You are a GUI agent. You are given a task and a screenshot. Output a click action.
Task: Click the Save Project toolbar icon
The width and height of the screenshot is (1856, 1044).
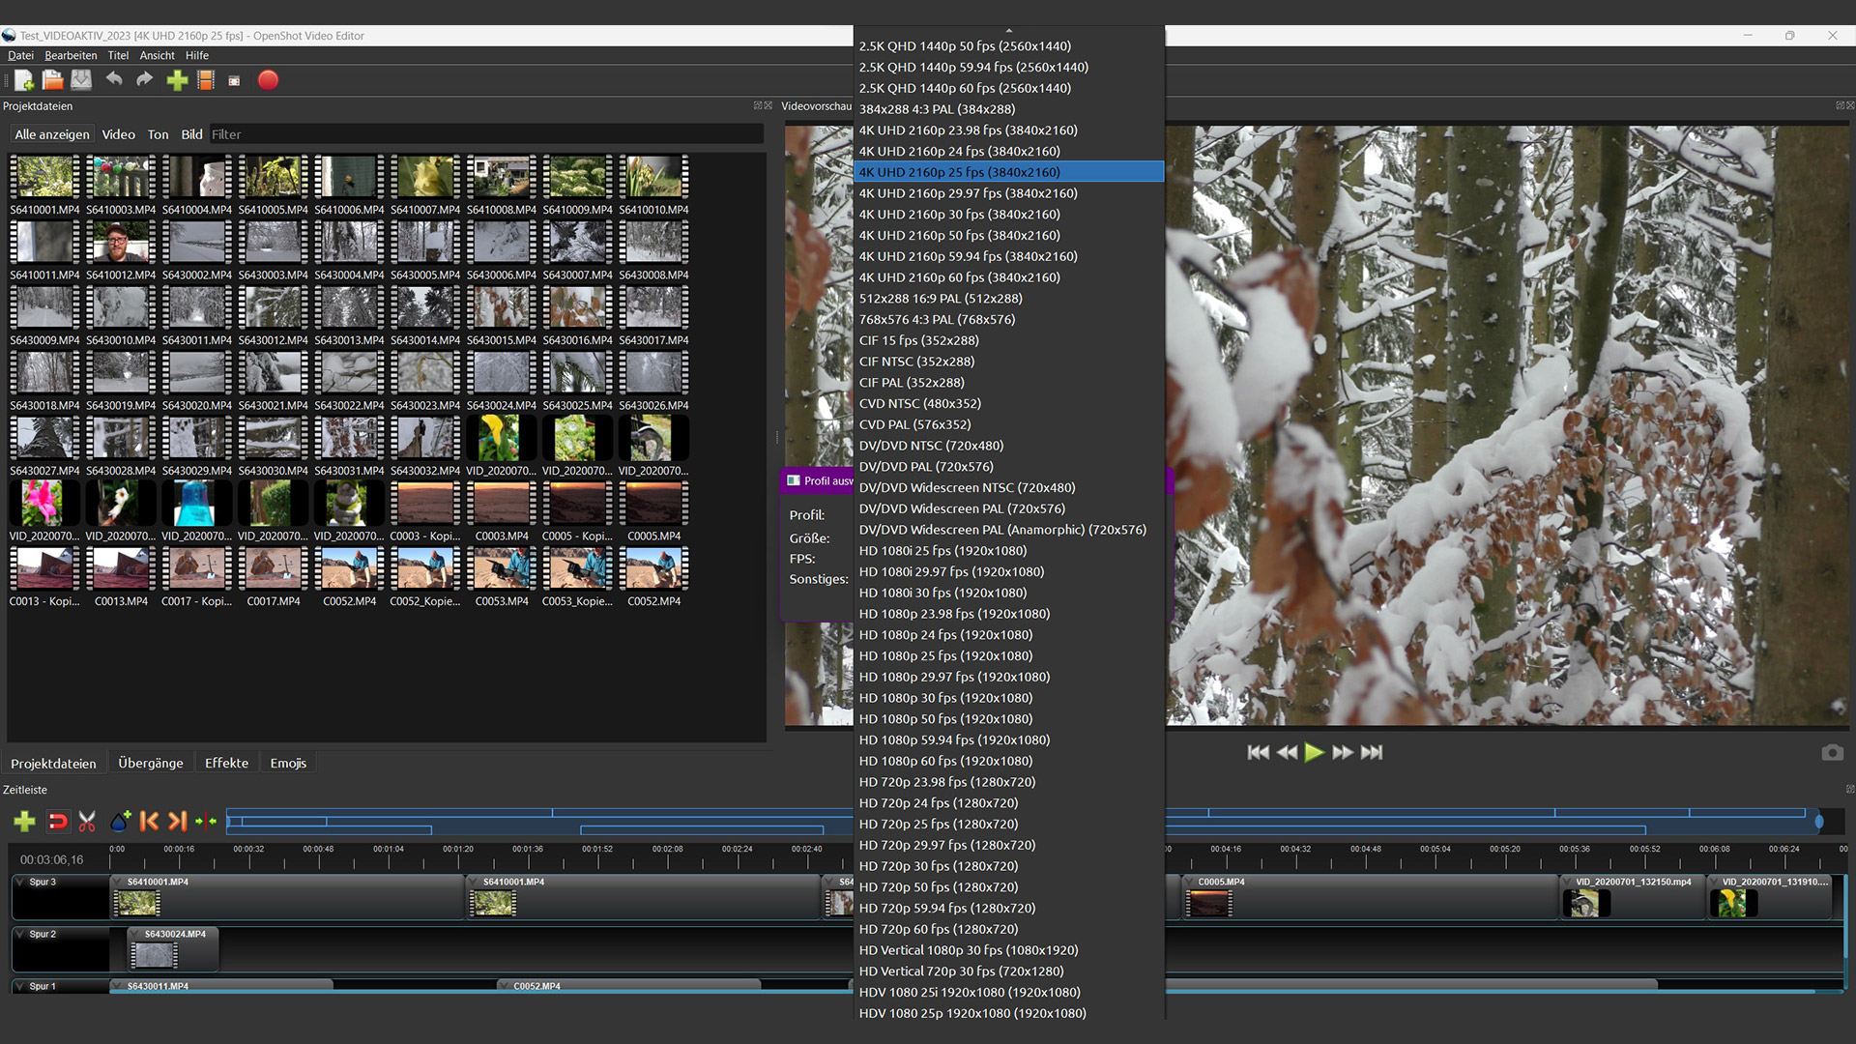(82, 80)
